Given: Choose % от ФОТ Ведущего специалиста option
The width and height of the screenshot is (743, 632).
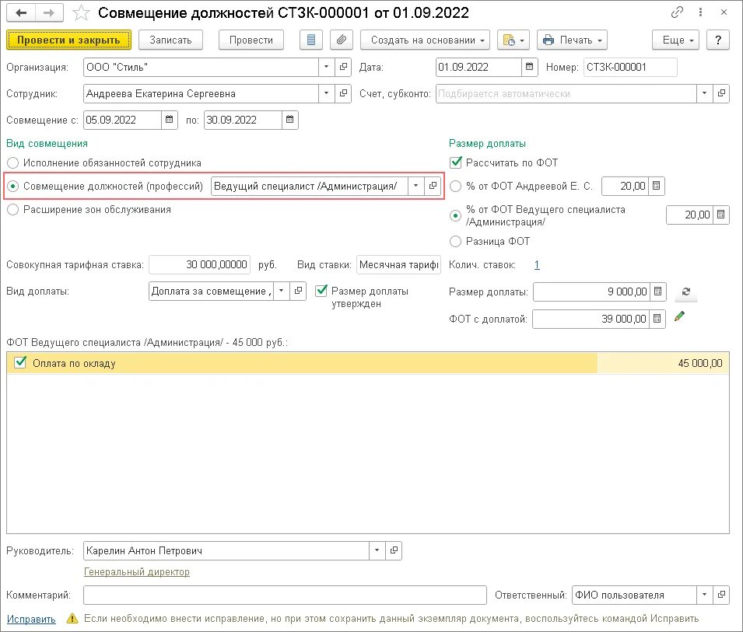Looking at the screenshot, I should (x=455, y=215).
